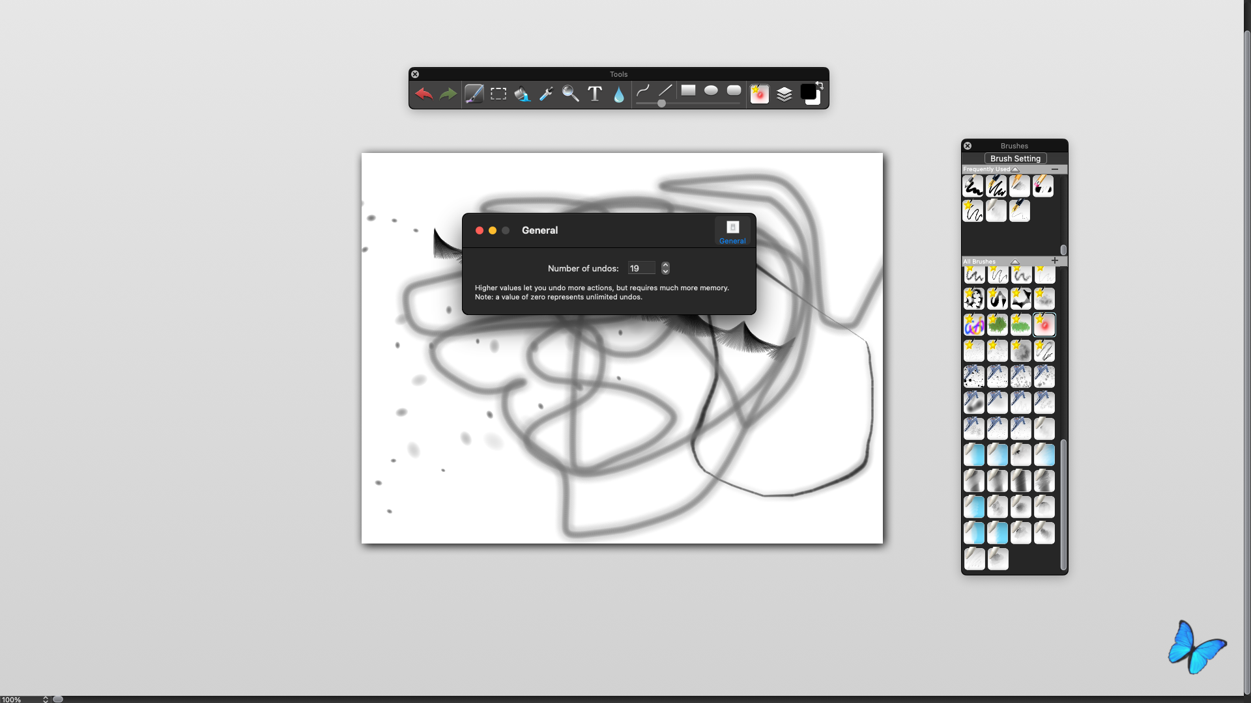1251x703 pixels.
Task: Choose the Text tool
Action: tap(594, 94)
